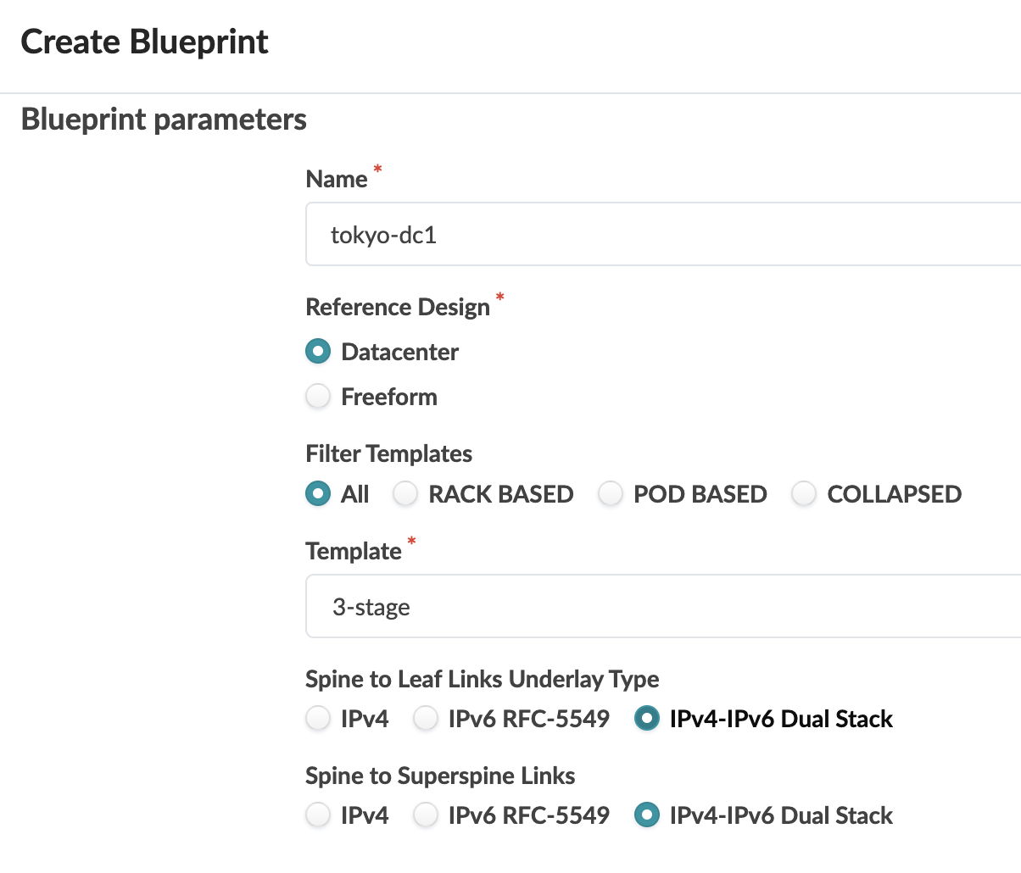
Task: Click the Reference Design field label
Action: [398, 307]
